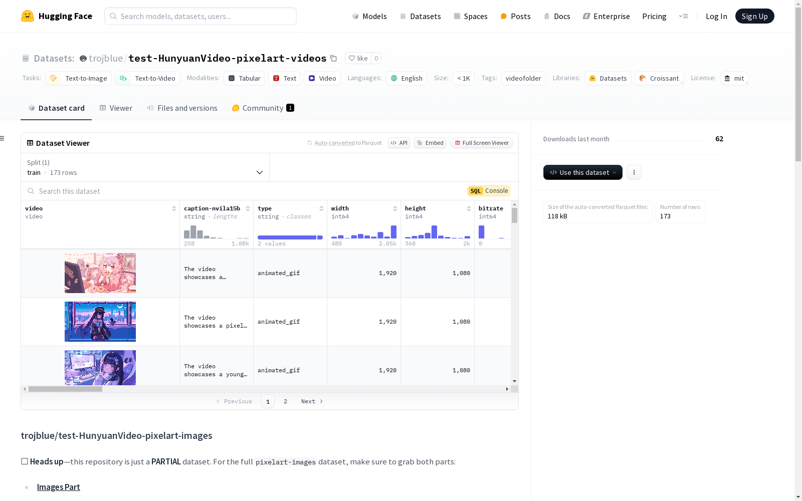Click the Datasets library tag

click(x=608, y=78)
